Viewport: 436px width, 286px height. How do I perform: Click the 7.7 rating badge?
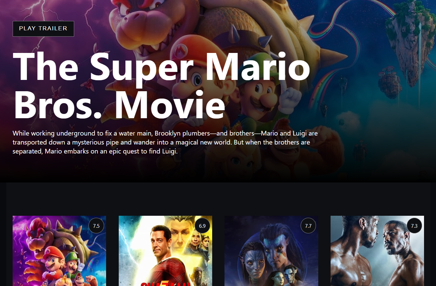click(308, 226)
